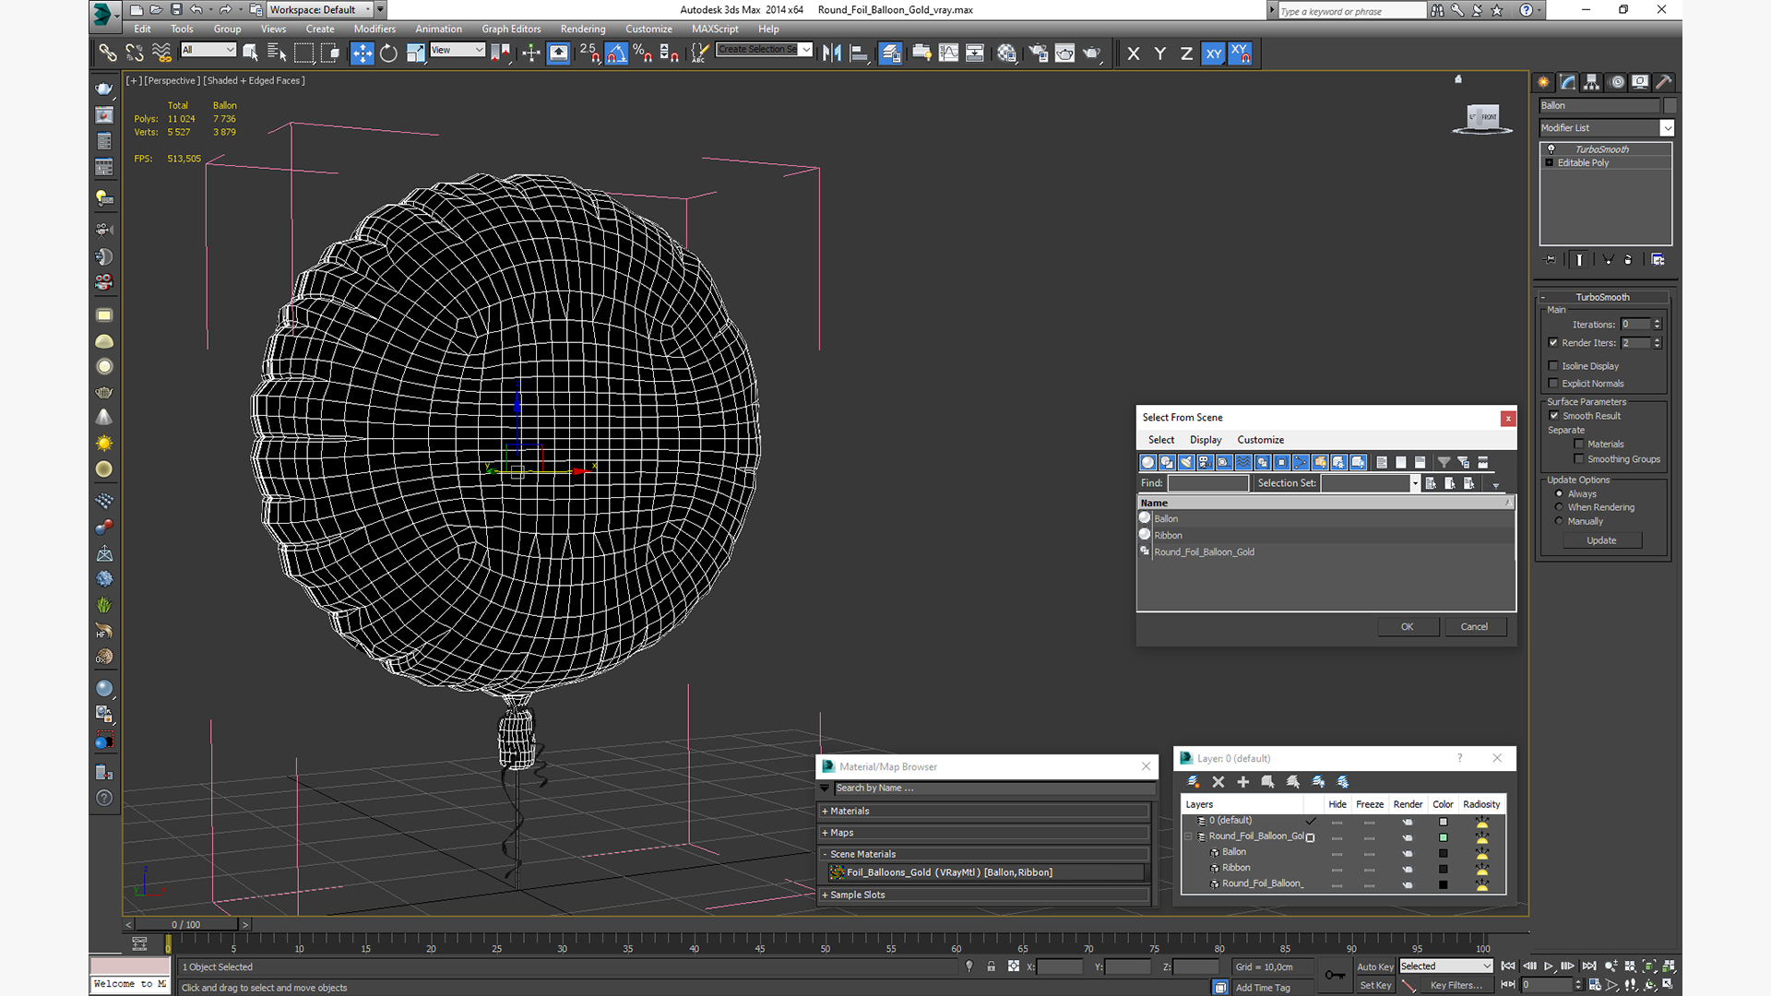Click Create New Layer icon in Layer window

[x=1193, y=781]
